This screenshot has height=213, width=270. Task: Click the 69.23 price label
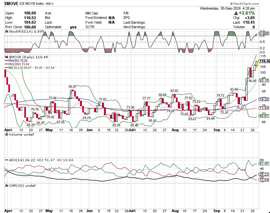tap(192, 119)
